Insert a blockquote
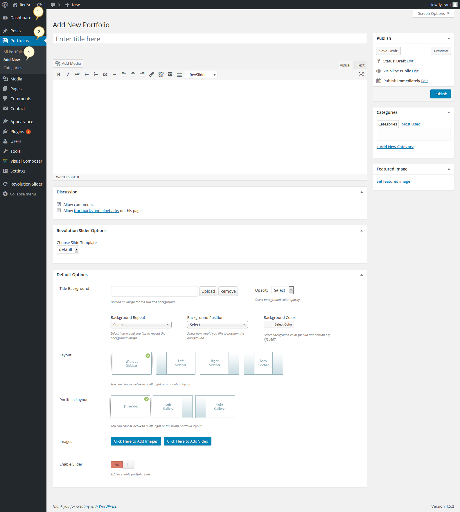460x512 pixels. [105, 75]
